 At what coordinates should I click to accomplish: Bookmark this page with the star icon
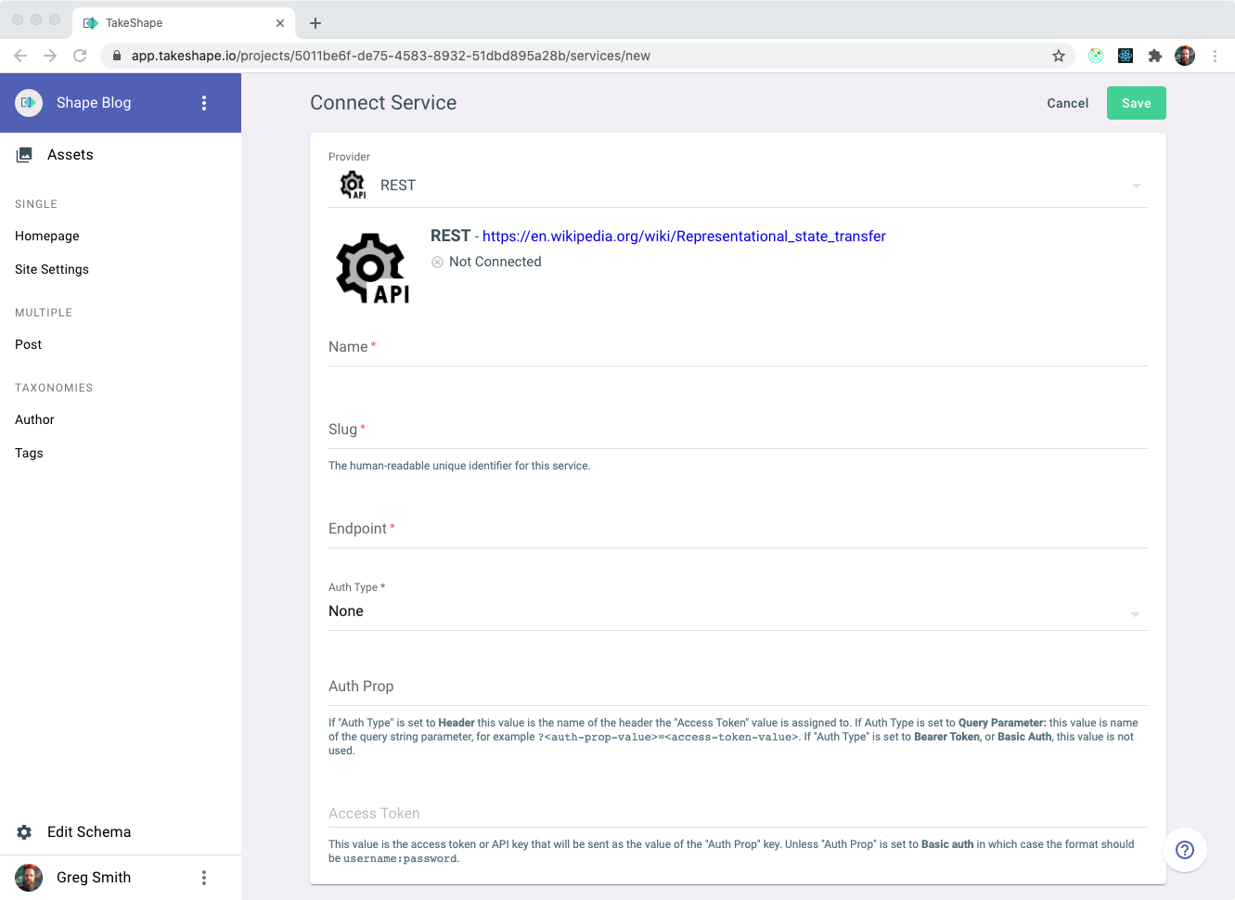1059,56
